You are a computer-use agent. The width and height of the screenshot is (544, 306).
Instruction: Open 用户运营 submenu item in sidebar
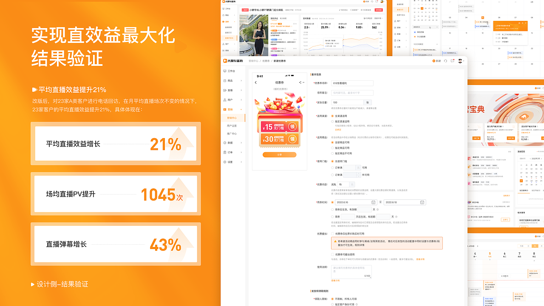pyautogui.click(x=232, y=126)
